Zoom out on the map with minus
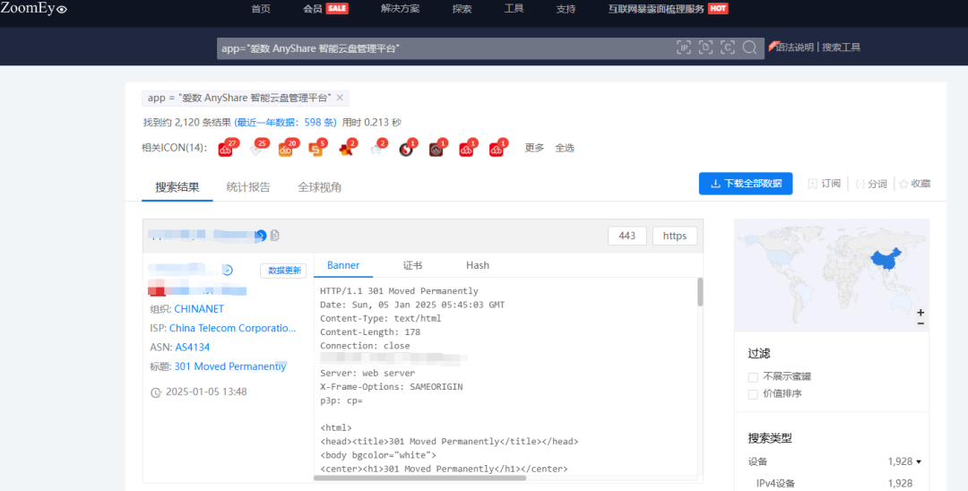Viewport: 968px width, 491px height. click(920, 323)
